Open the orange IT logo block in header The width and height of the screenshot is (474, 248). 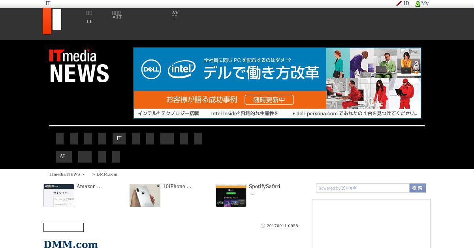pyautogui.click(x=47, y=21)
